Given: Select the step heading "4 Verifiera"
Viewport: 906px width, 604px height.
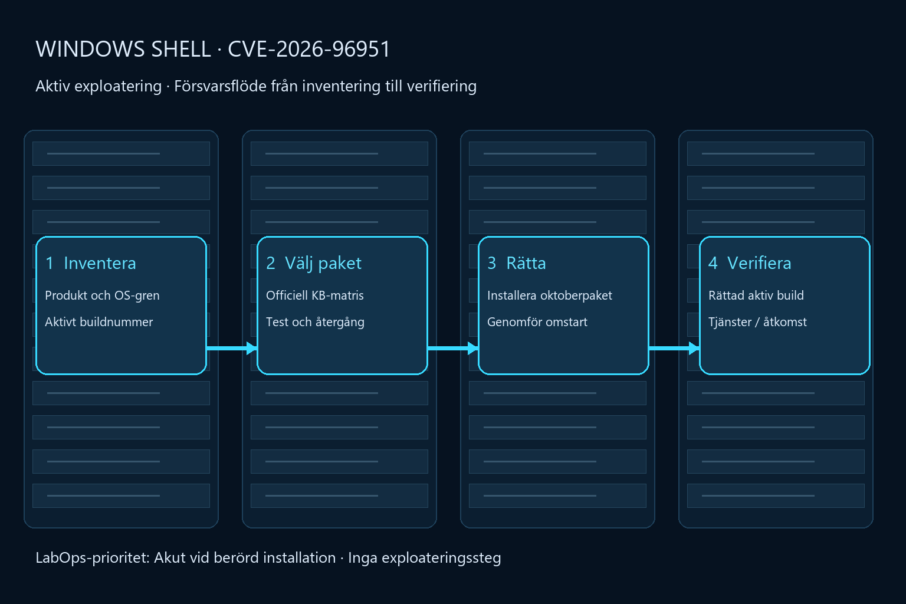Looking at the screenshot, I should (750, 263).
